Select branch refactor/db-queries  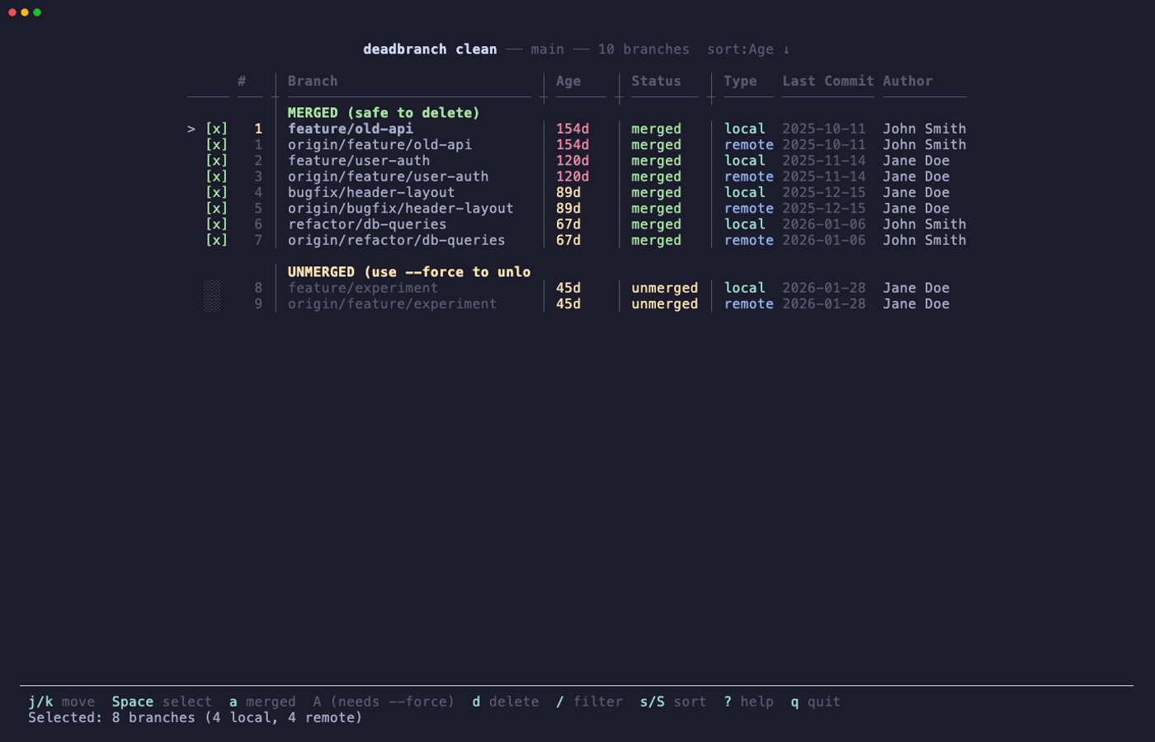(x=367, y=224)
